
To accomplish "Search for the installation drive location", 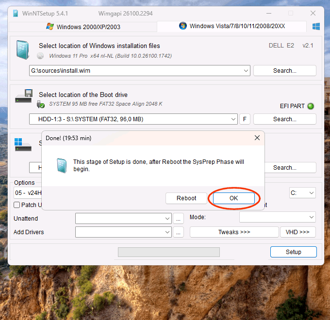I will point(290,168).
